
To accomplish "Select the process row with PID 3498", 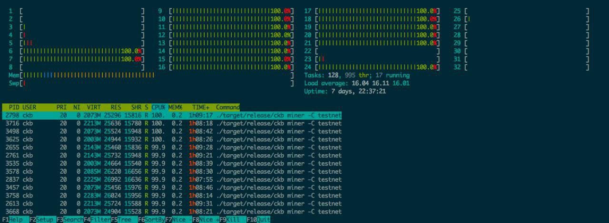I will tap(172, 131).
